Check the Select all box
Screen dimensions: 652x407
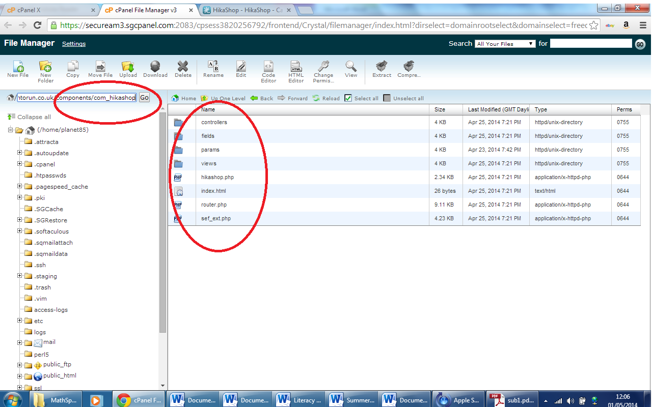pyautogui.click(x=348, y=98)
